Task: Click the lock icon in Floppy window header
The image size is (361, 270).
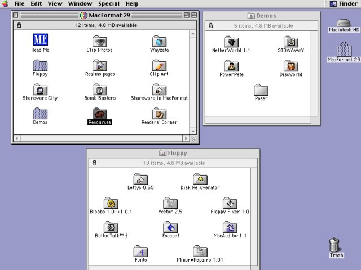Action: click(x=94, y=163)
